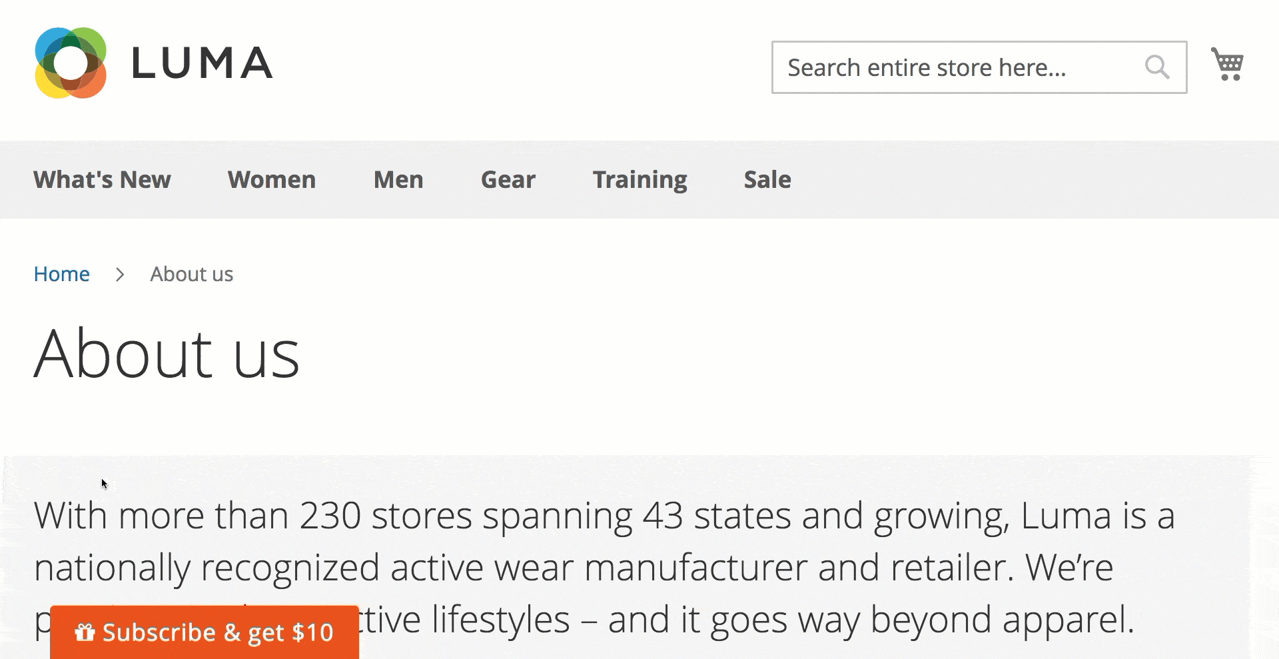Screen dimensions: 1279x659
Task: Click the magnifying glass search icon
Action: (1157, 67)
